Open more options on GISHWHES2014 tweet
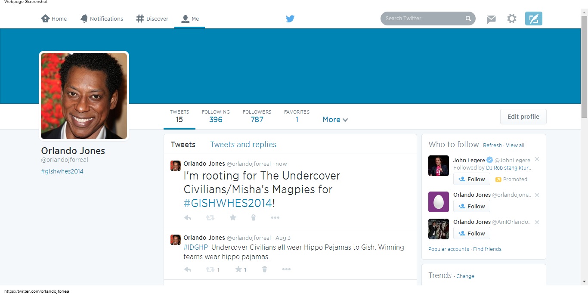Viewport: 588px width, 294px height. [x=275, y=218]
